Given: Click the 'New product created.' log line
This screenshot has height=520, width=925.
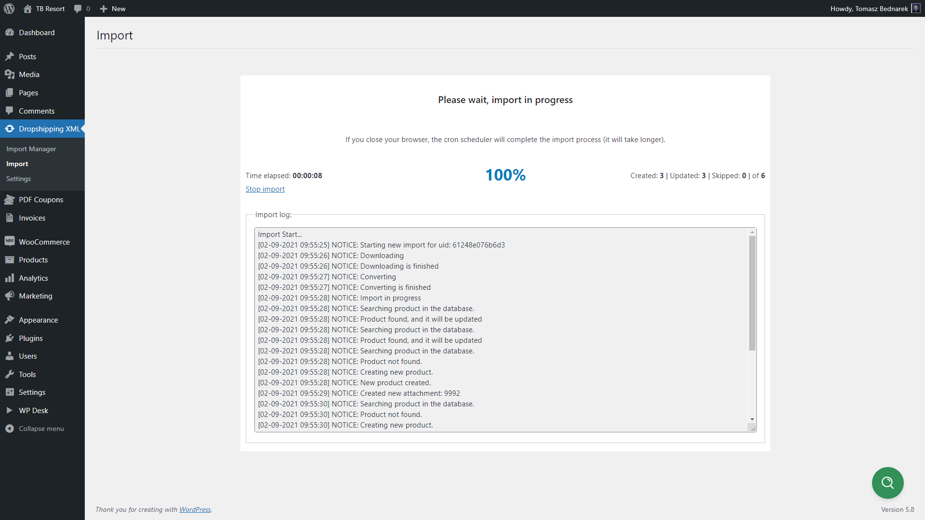Looking at the screenshot, I should [x=344, y=383].
